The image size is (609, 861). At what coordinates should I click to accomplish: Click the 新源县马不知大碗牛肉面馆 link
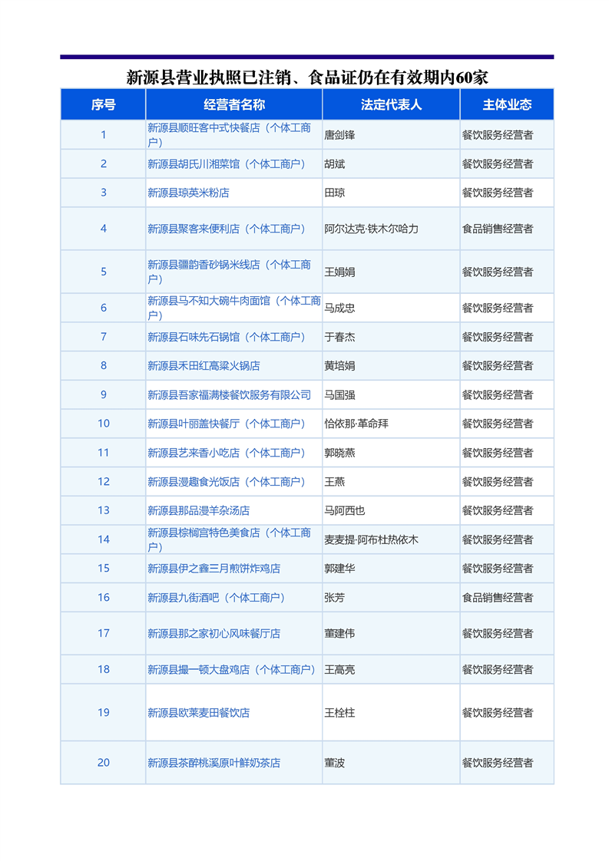pos(233,301)
